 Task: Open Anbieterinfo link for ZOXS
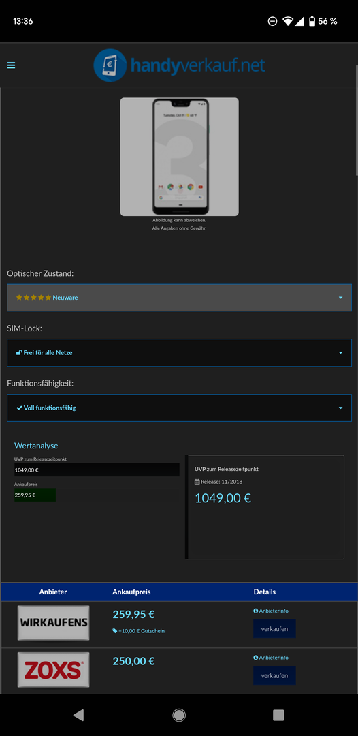click(271, 658)
